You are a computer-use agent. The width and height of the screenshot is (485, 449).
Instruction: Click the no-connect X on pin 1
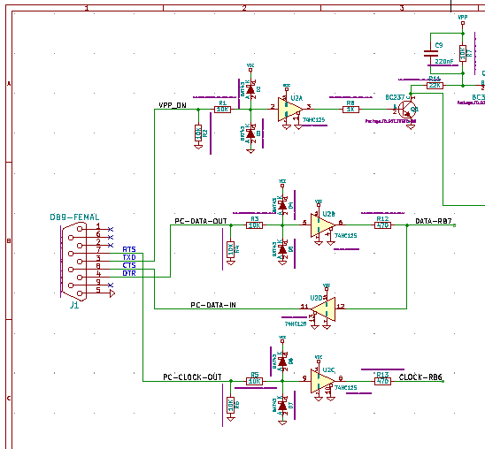click(x=111, y=230)
